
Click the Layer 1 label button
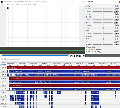3,68
